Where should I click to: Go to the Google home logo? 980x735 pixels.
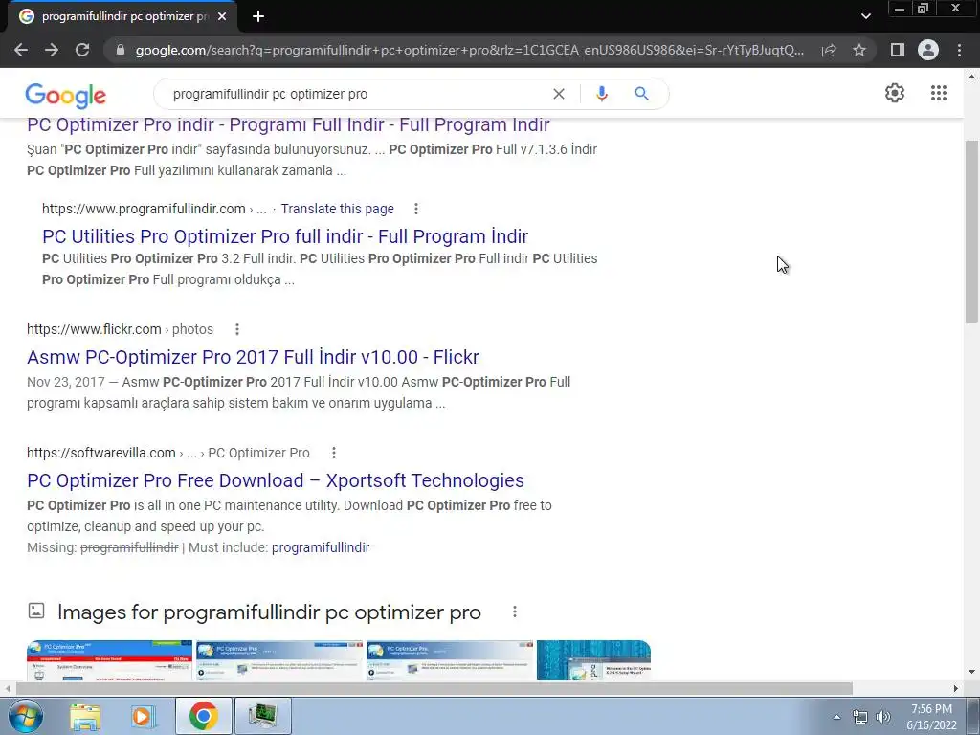(66, 96)
